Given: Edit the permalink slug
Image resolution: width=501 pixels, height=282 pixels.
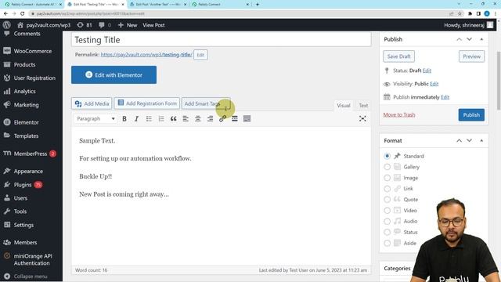Looking at the screenshot, I should [200, 55].
